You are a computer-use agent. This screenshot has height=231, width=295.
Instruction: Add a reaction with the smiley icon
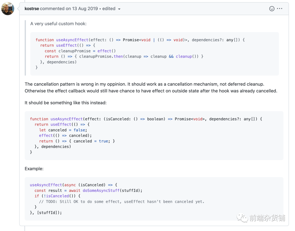[272, 9]
